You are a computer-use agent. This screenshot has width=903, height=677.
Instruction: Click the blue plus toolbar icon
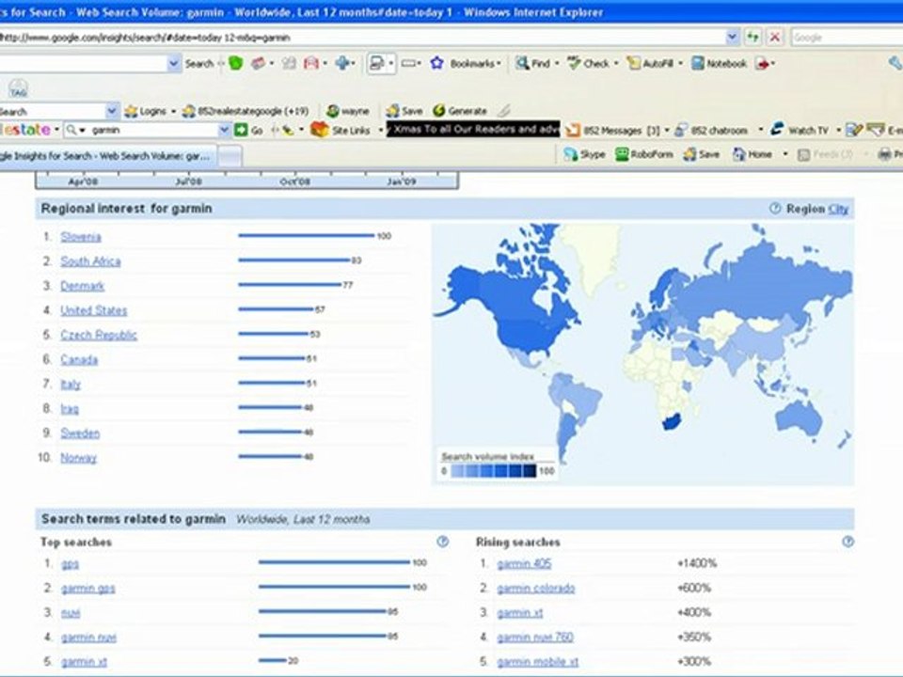coord(344,63)
